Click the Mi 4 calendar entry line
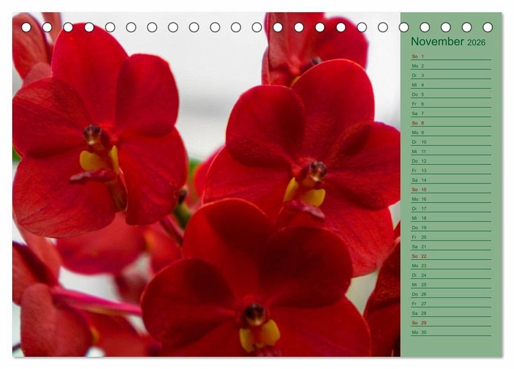The height and width of the screenshot is (369, 514). pos(450,85)
